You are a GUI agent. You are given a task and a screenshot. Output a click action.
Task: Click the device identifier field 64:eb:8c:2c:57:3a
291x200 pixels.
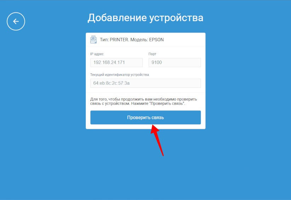[145, 83]
